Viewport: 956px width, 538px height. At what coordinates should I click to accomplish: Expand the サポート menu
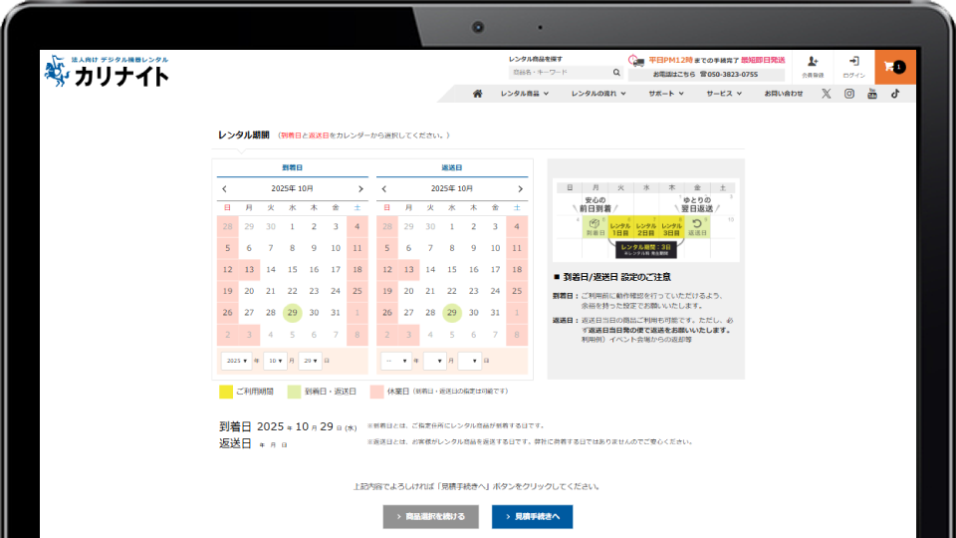point(666,94)
